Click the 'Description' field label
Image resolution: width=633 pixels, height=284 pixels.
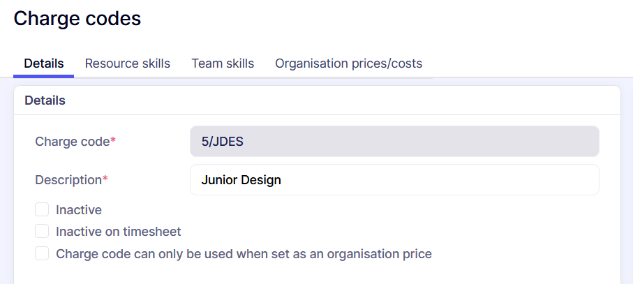pyautogui.click(x=68, y=180)
